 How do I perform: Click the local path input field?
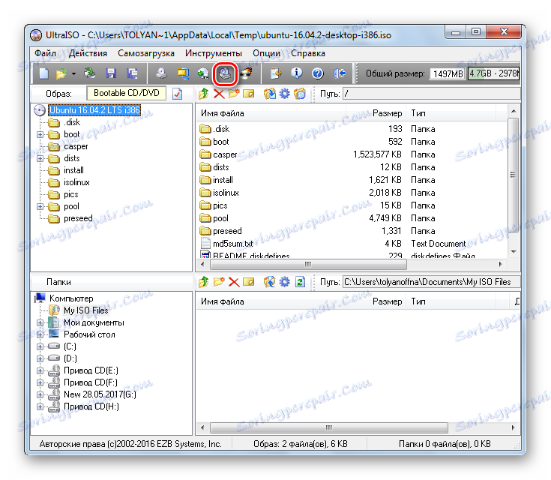tap(431, 282)
